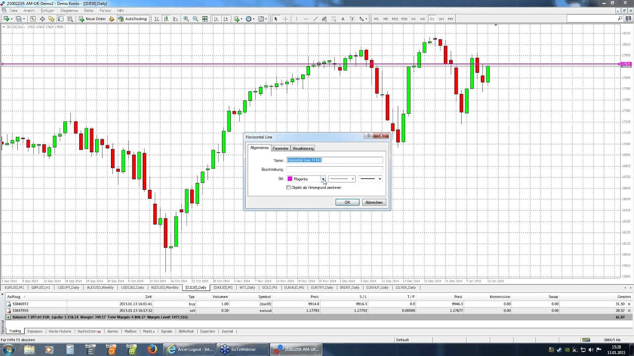Select the text label 'T' tool

click(x=352, y=19)
